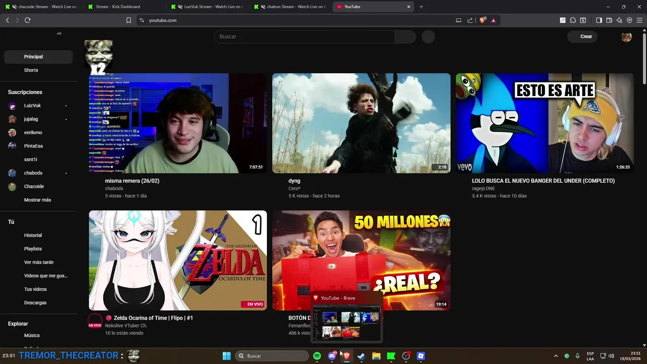This screenshot has height=364, width=647.
Task: Open Chacoide subscription channel
Action: coord(38,187)
